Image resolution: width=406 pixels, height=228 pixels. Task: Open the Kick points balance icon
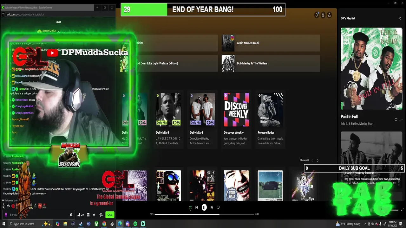[80, 215]
